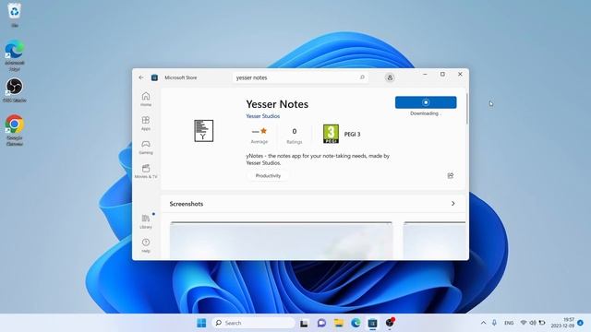Open the ENG language switcher
Viewport: 591px width, 332px height.
point(509,323)
